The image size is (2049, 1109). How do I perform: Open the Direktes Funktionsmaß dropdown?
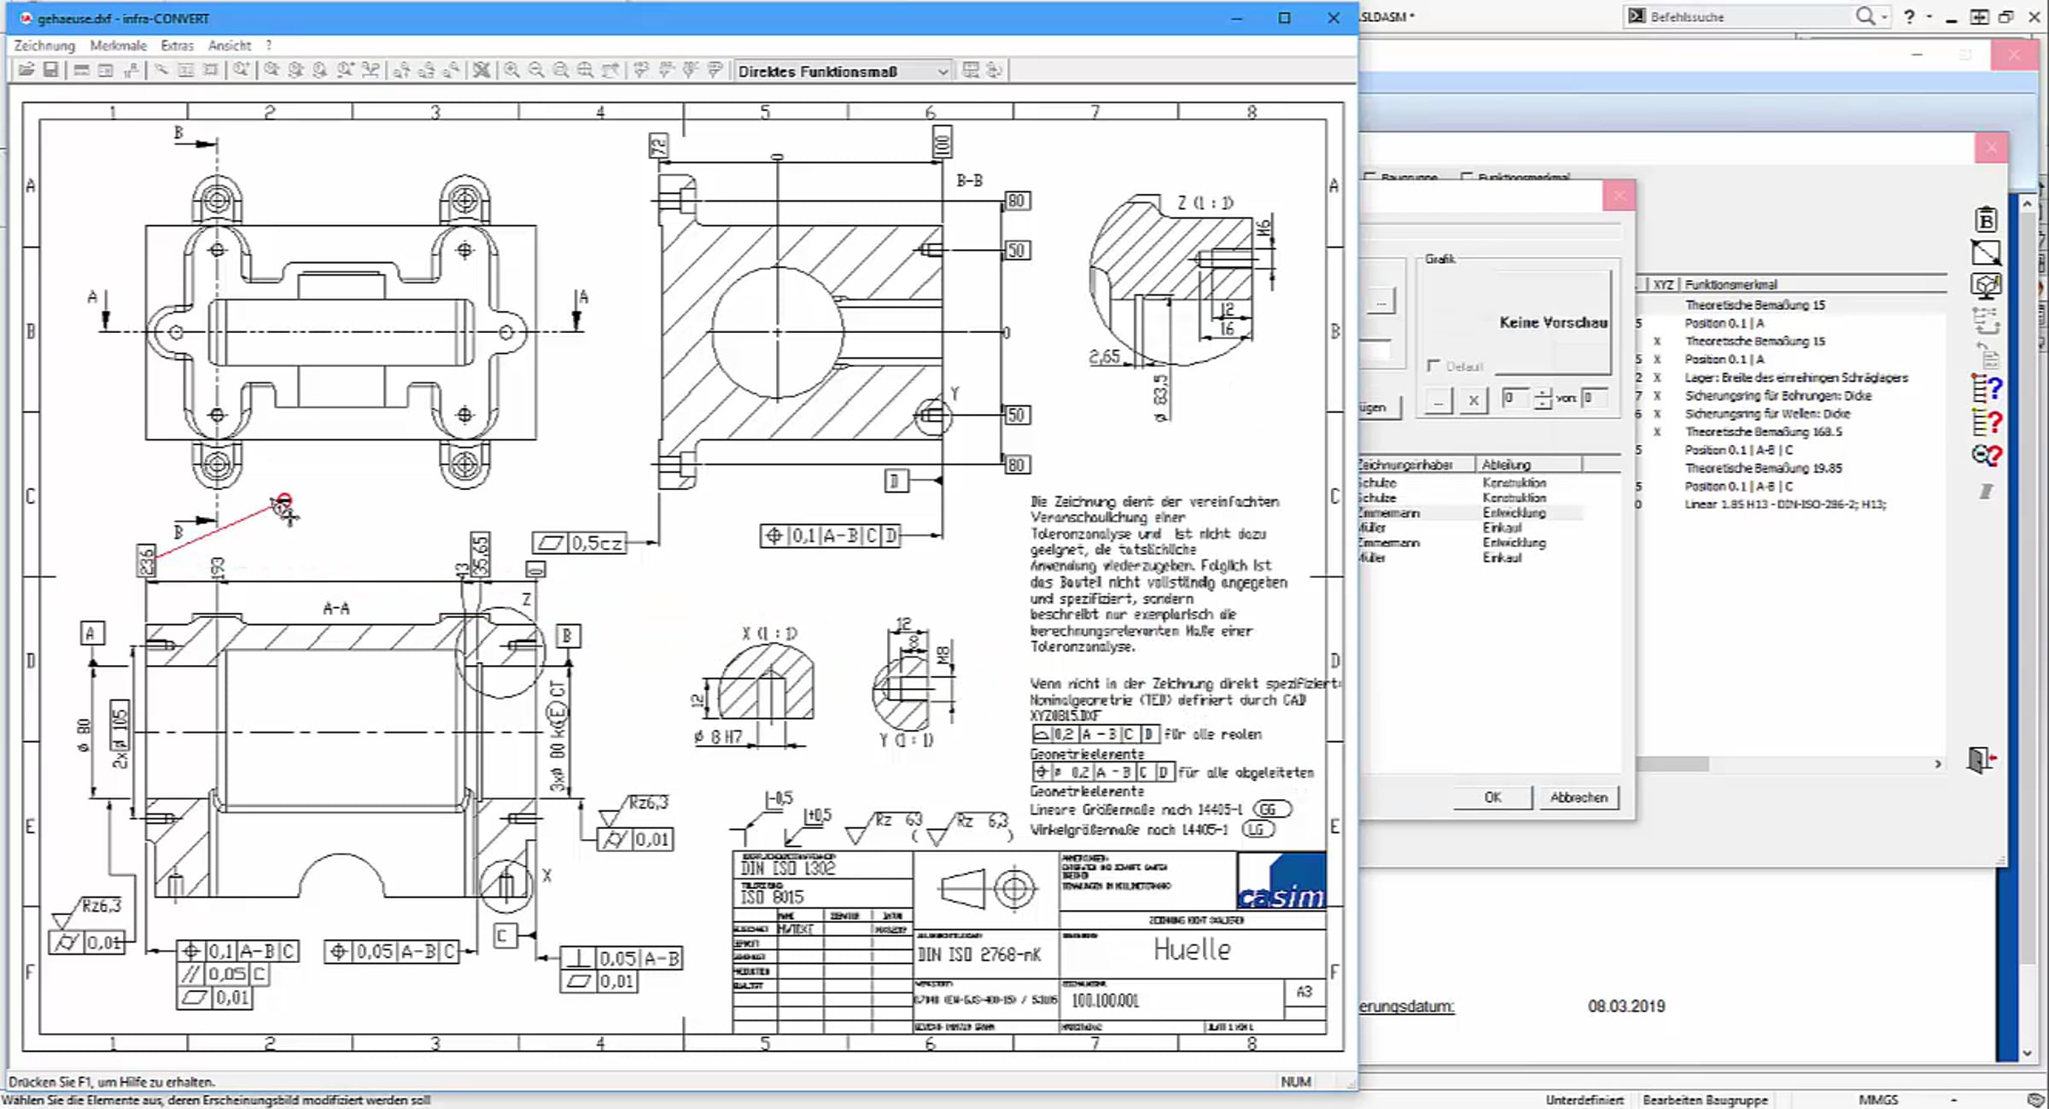pos(843,71)
